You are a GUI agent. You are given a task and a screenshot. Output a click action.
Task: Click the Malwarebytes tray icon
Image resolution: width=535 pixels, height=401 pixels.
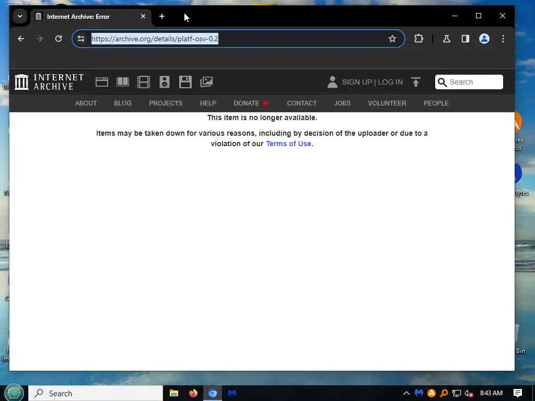(419, 393)
